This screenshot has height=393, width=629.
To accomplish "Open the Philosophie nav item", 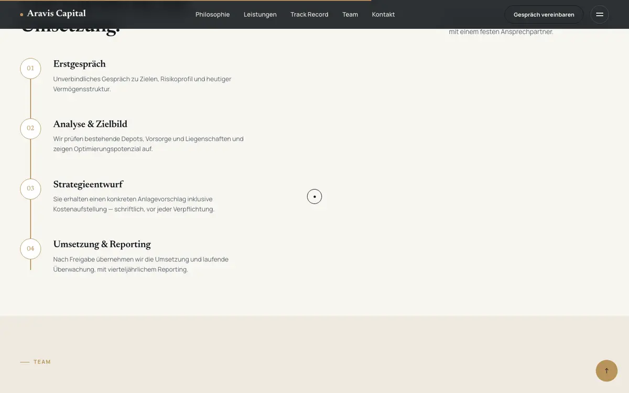I will point(212,15).
